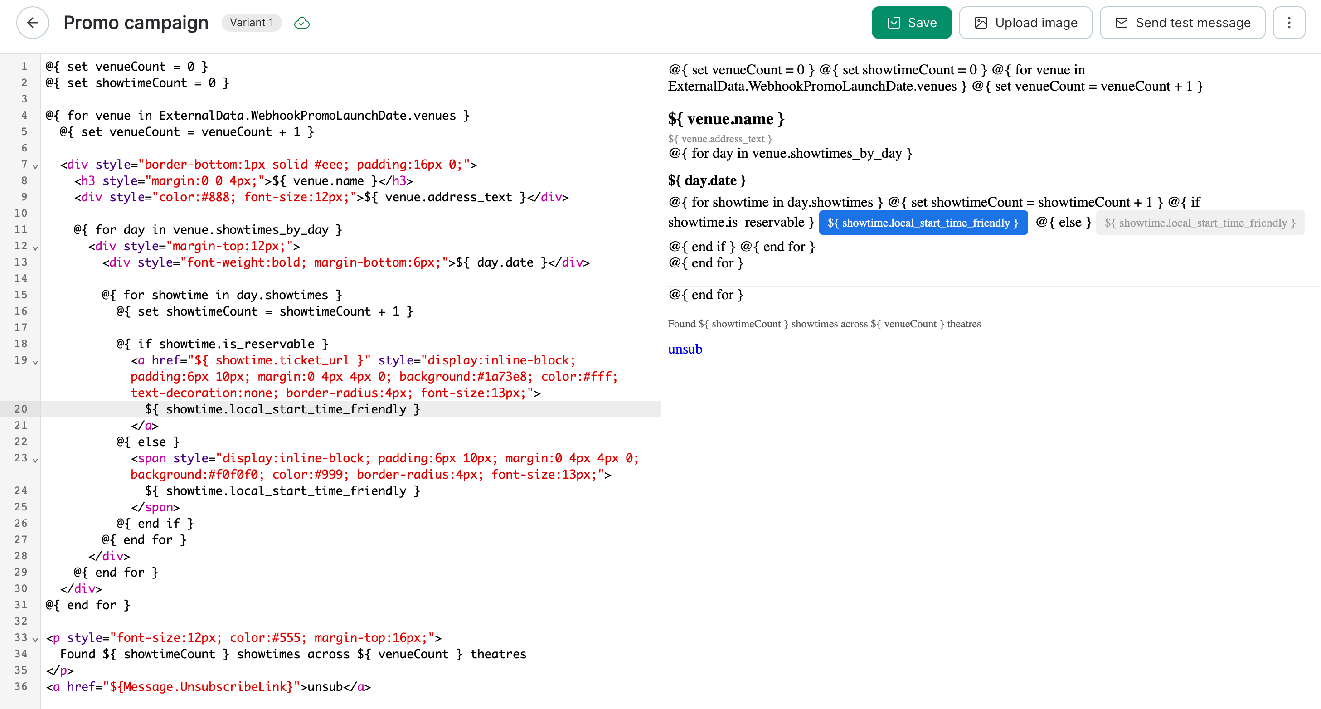Click the h3 venue.name code on line 8

tap(243, 180)
